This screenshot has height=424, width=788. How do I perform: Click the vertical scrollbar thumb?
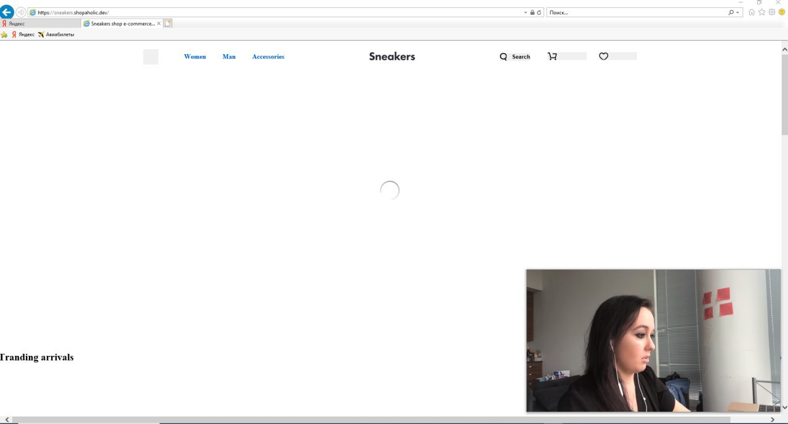(x=784, y=95)
